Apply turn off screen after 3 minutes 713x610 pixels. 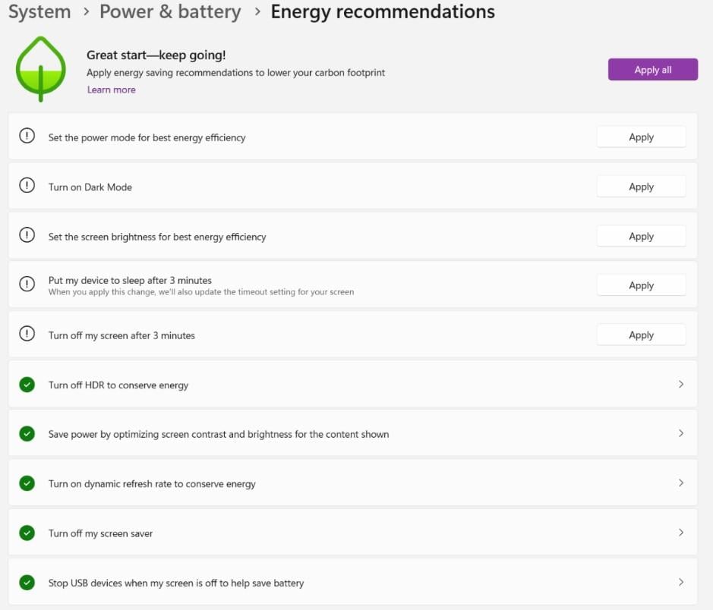pyautogui.click(x=641, y=335)
